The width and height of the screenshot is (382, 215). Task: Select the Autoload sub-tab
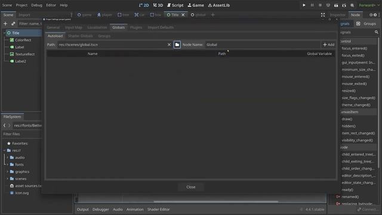click(x=55, y=36)
